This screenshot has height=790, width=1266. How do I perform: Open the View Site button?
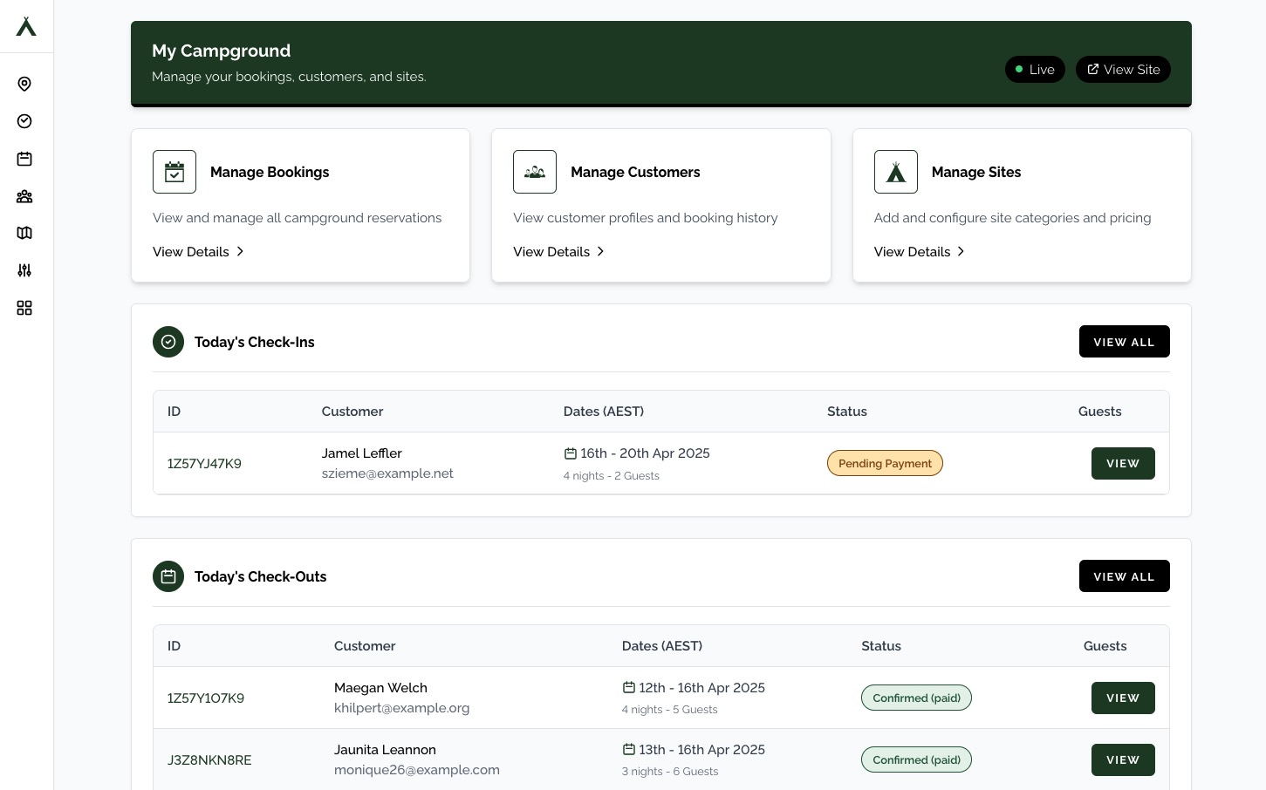coord(1123,69)
